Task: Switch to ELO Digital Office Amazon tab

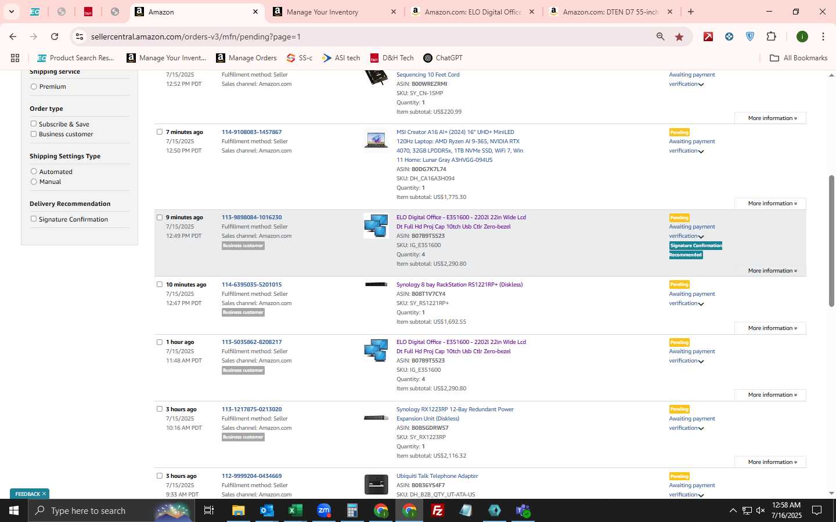Action: [473, 12]
